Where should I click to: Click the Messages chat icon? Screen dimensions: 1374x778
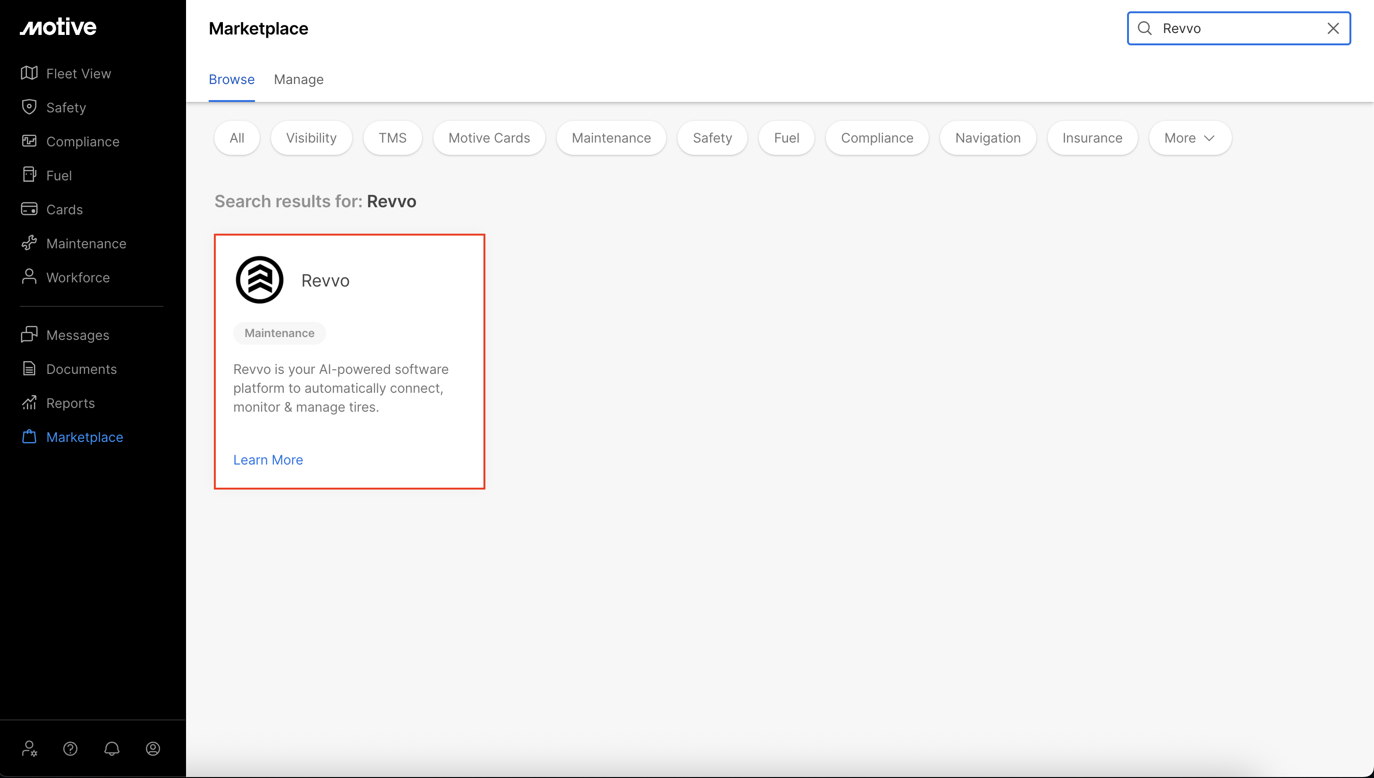click(x=29, y=335)
